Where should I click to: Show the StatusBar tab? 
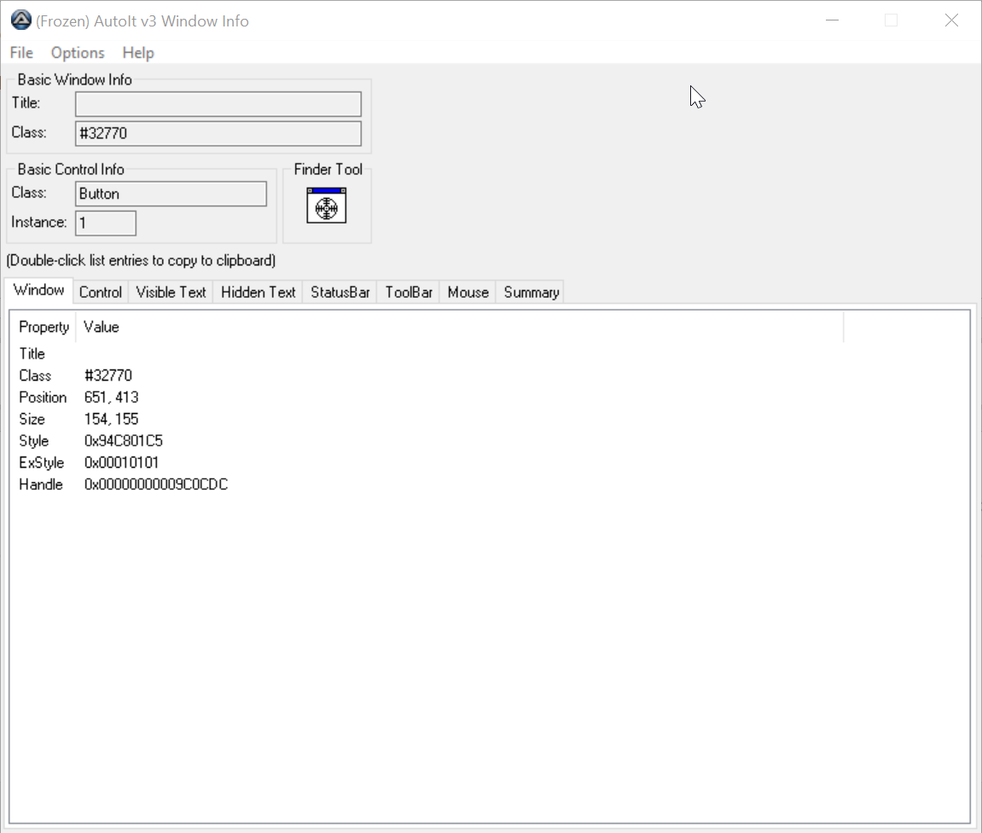[x=340, y=293]
